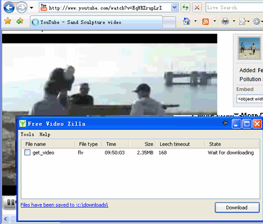Viewport: 263px width, 224px height.
Task: Check the get_video file checkbox
Action: click(27, 152)
